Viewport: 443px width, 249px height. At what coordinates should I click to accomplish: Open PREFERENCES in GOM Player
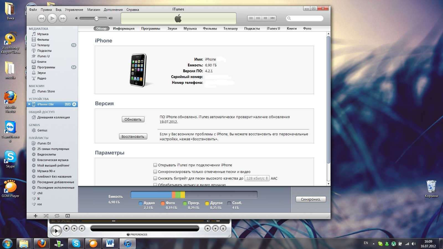137,234
